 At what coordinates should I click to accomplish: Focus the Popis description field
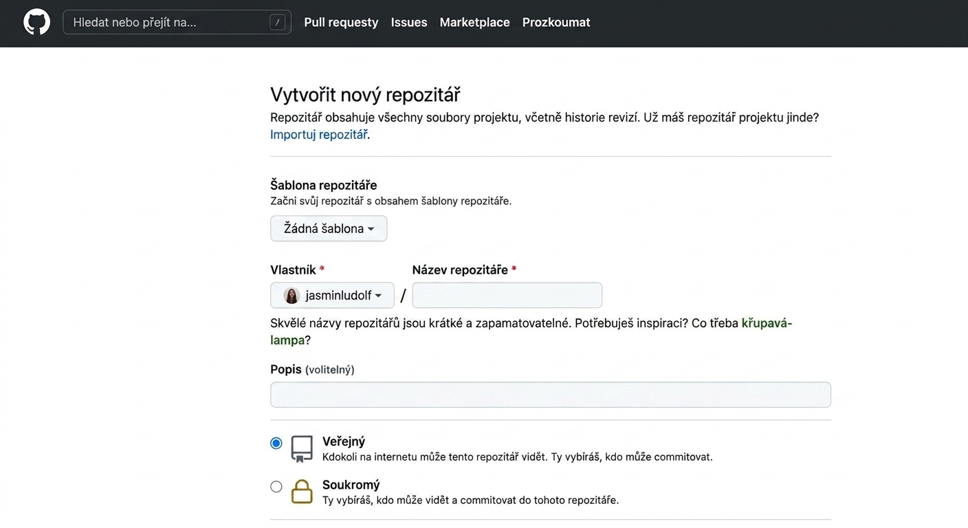click(x=551, y=395)
